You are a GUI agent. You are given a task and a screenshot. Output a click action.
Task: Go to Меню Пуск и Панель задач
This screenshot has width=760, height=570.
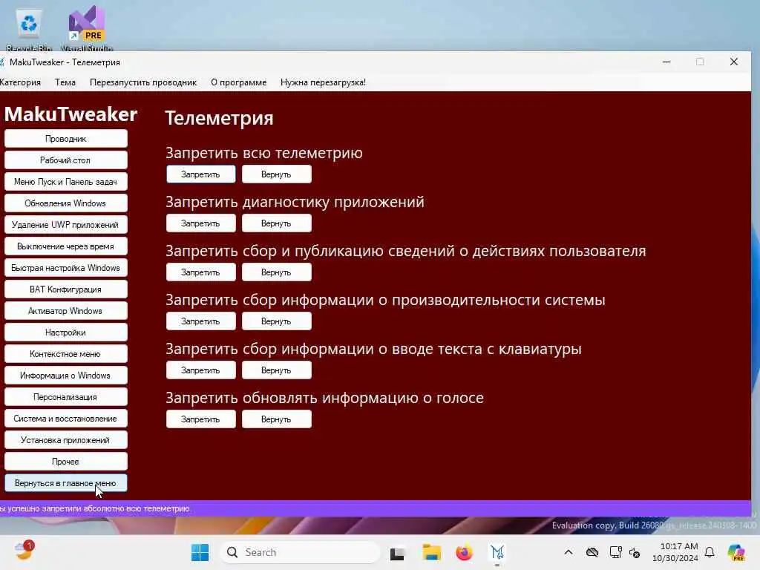[66, 182]
